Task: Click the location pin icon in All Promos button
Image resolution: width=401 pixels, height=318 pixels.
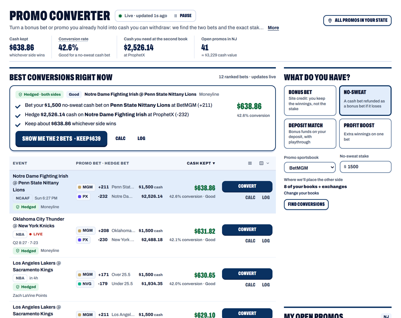Action: point(330,20)
